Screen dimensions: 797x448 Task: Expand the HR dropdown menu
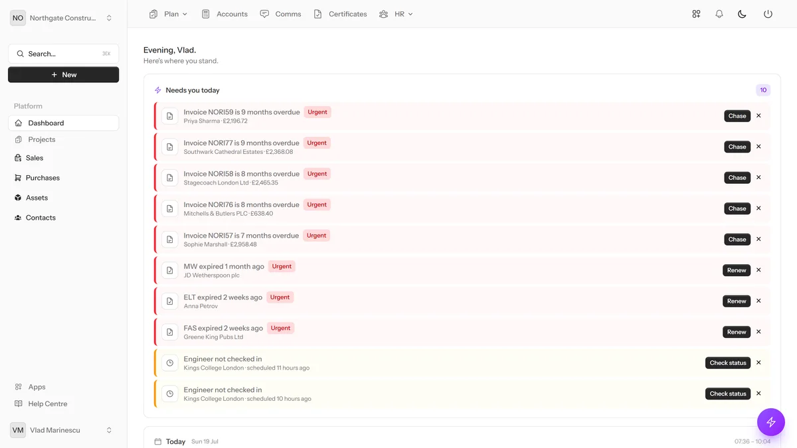pyautogui.click(x=396, y=14)
